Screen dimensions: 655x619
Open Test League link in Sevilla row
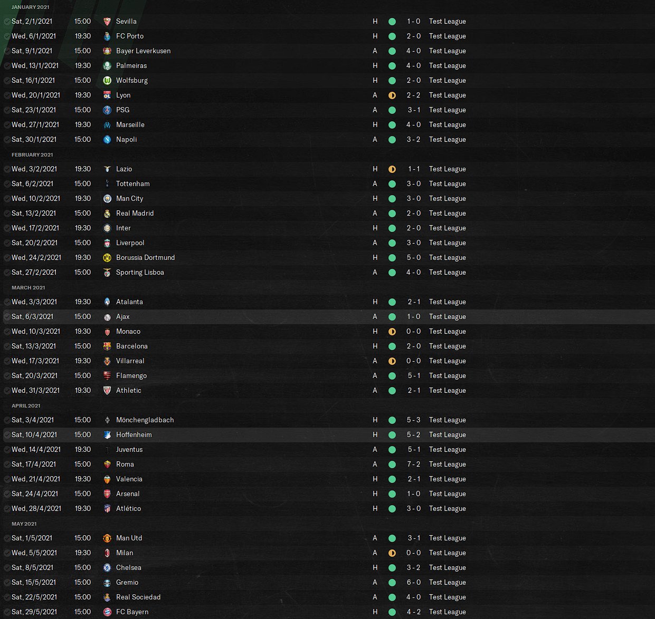[x=447, y=22]
